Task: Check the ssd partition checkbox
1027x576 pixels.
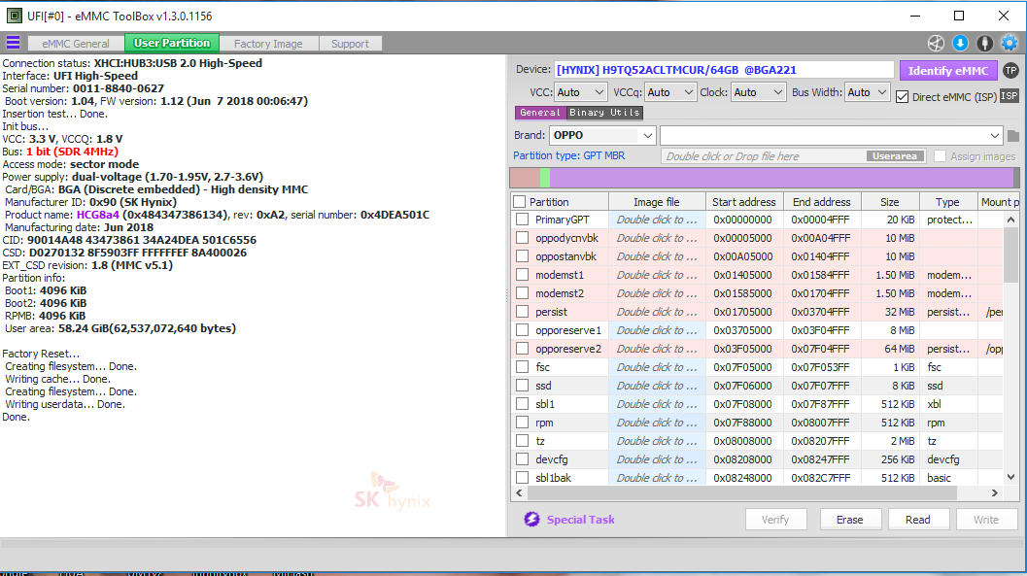Action: coord(522,386)
